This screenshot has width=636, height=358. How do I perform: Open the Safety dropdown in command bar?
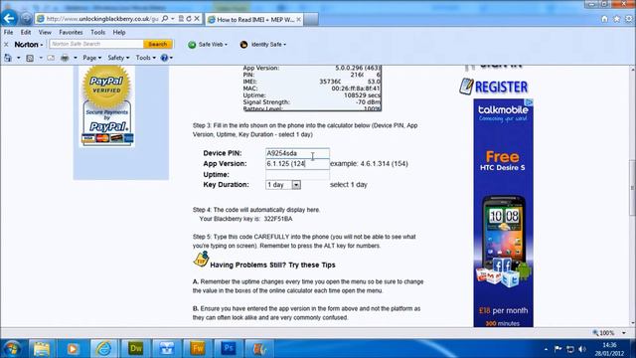click(x=118, y=58)
